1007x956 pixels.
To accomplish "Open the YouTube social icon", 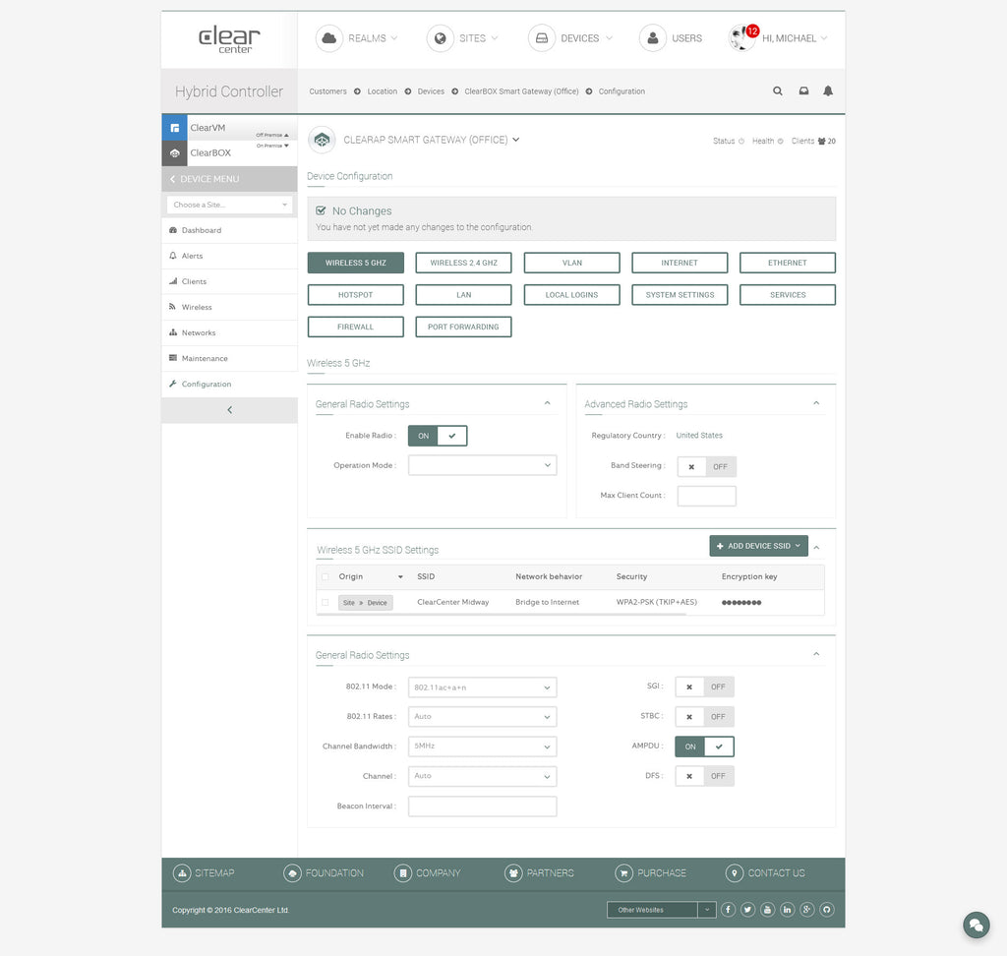I will 767,910.
